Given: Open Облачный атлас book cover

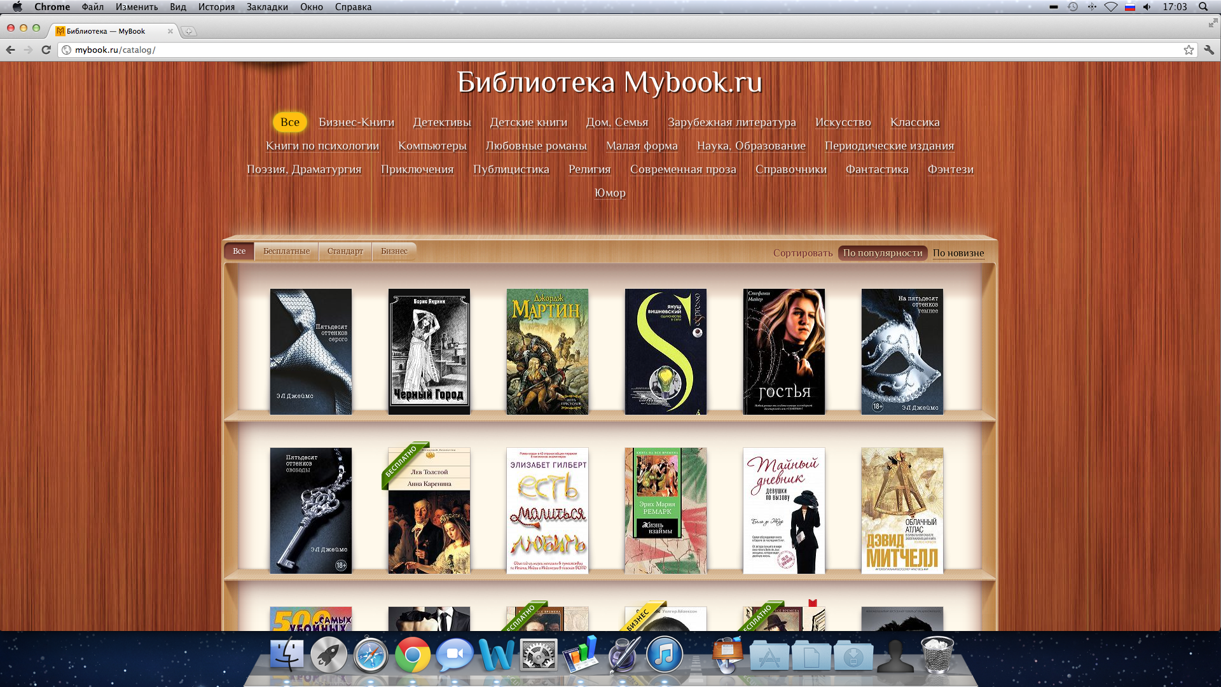Looking at the screenshot, I should [902, 511].
